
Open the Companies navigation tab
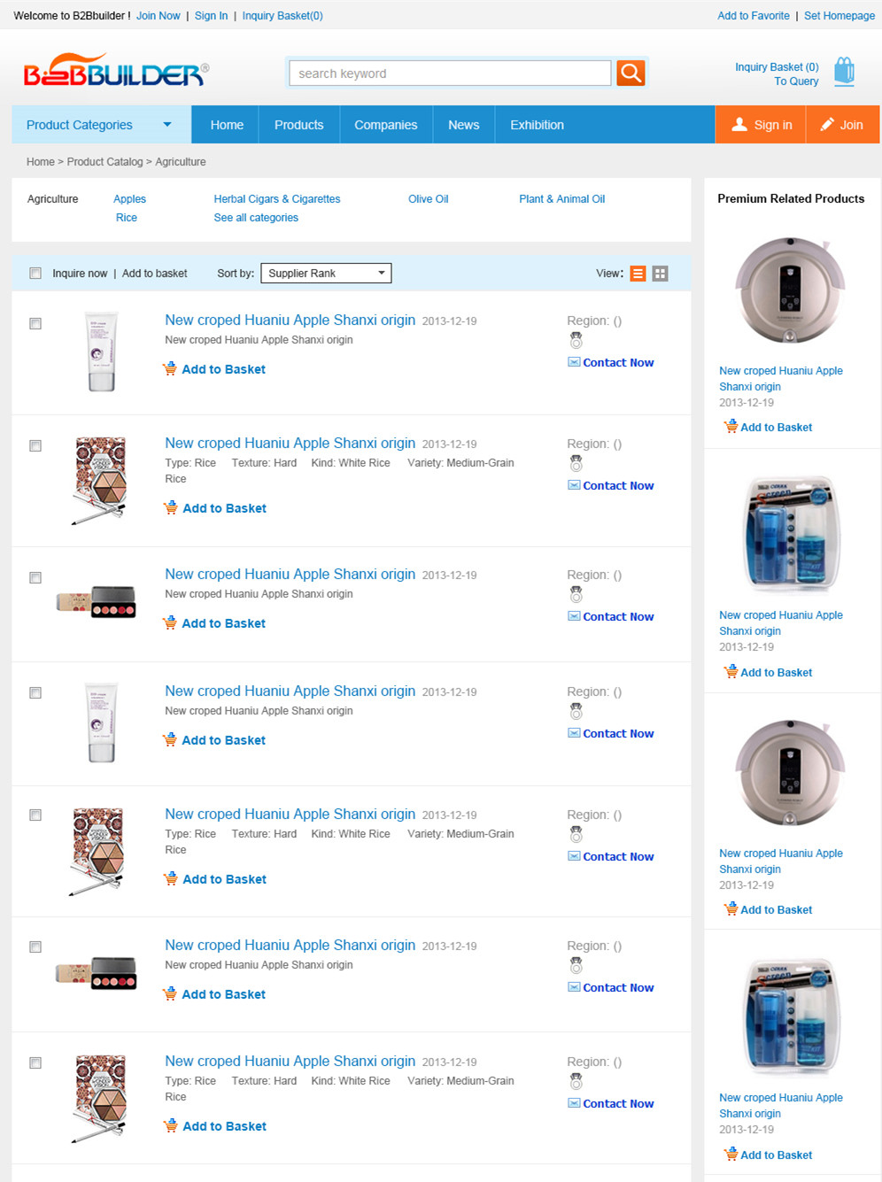[385, 125]
